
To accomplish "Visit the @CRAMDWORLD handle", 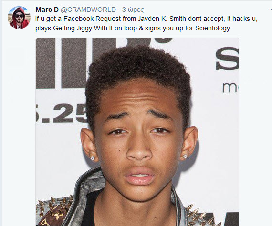I will [88, 10].
